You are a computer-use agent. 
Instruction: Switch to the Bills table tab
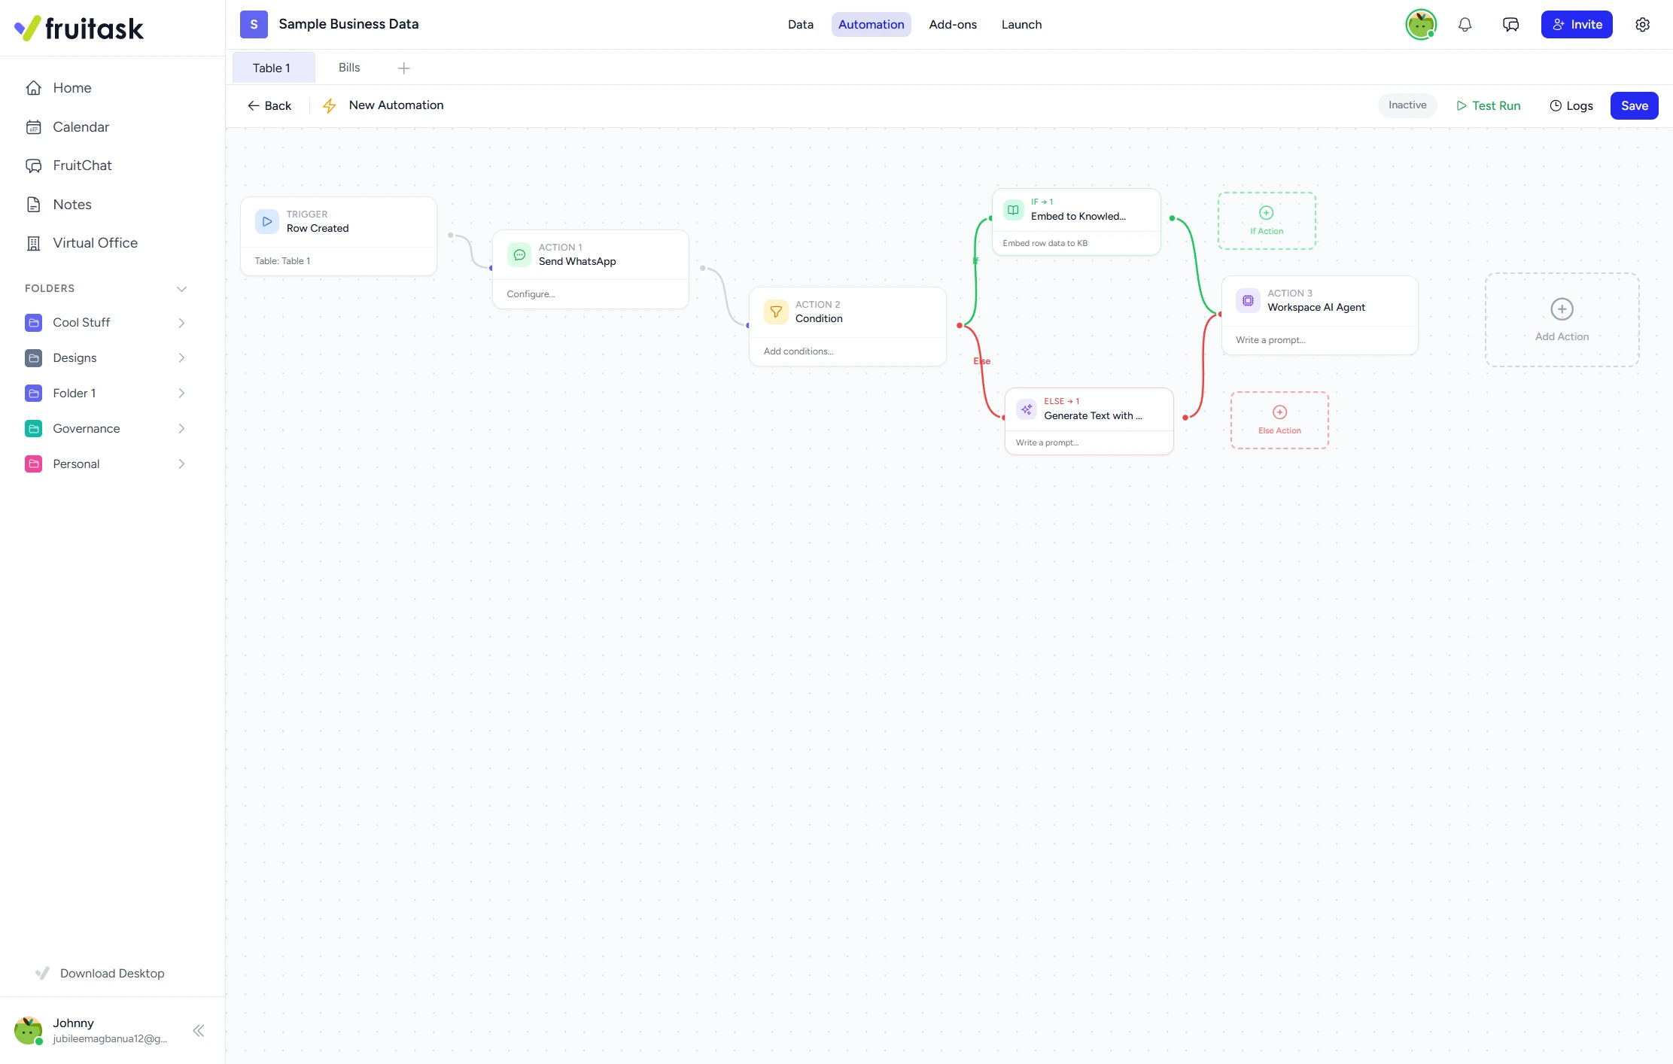coord(349,68)
